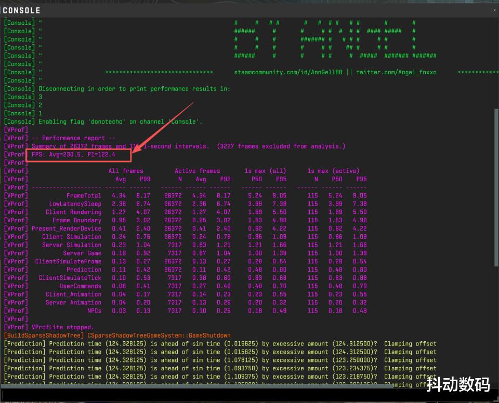Click the 'Active frames' column header

pyautogui.click(x=198, y=171)
